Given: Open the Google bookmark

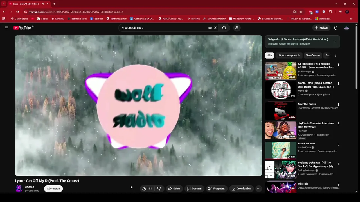Looking at the screenshot, I should pyautogui.click(x=42, y=19).
